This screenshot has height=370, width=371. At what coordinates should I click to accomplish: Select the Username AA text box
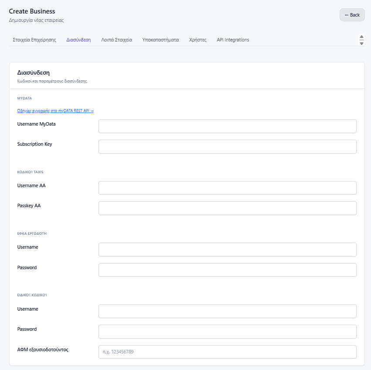coord(228,188)
